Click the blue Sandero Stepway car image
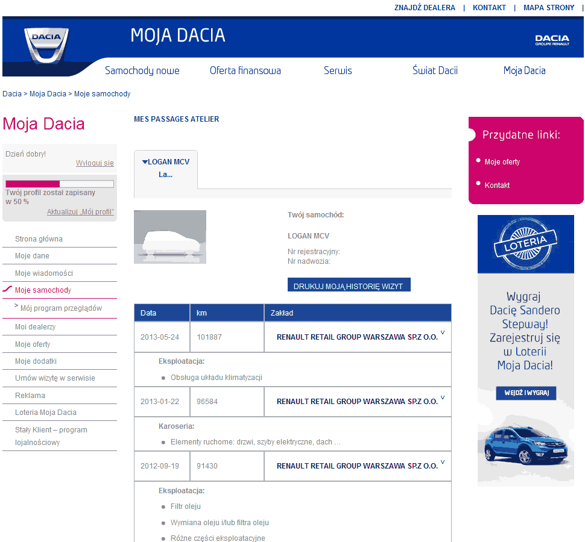 tap(526, 445)
